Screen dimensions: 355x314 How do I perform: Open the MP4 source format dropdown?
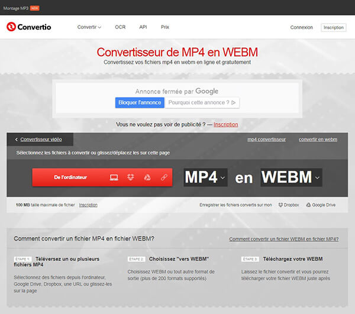(x=205, y=177)
